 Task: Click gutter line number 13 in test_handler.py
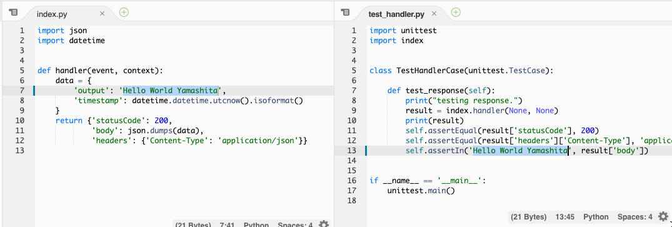pos(352,151)
